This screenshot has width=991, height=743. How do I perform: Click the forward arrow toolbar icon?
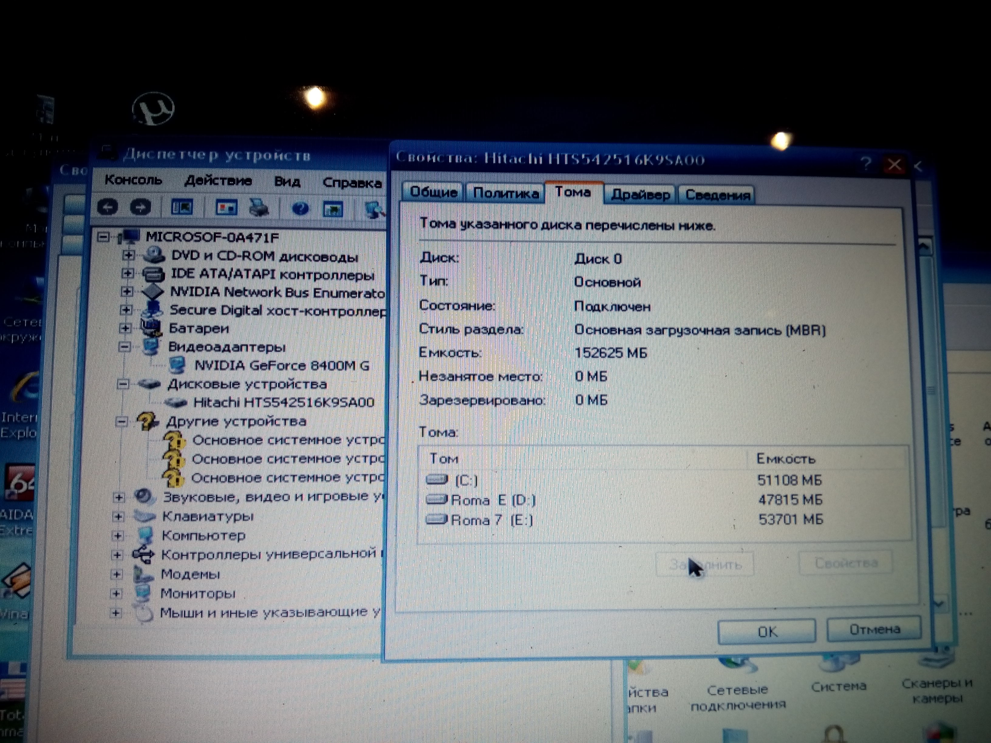tap(141, 207)
